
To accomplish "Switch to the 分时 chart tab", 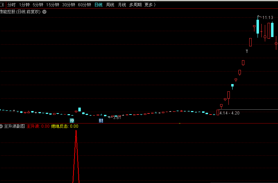I will (x=11, y=5).
